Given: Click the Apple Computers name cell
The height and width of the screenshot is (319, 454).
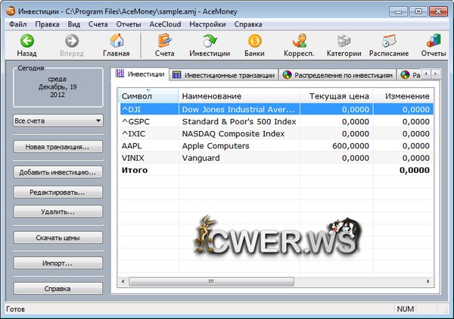Looking at the screenshot, I should pyautogui.click(x=216, y=146).
